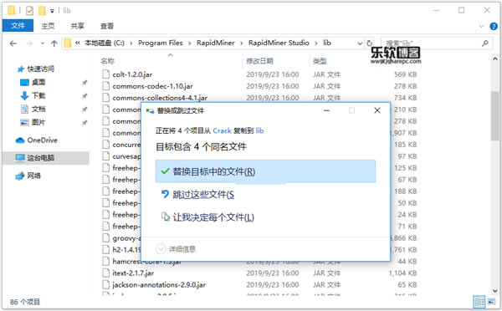Viewport: 502px width, 311px height.
Task: Sort by the 名称 column header
Action: click(x=107, y=61)
